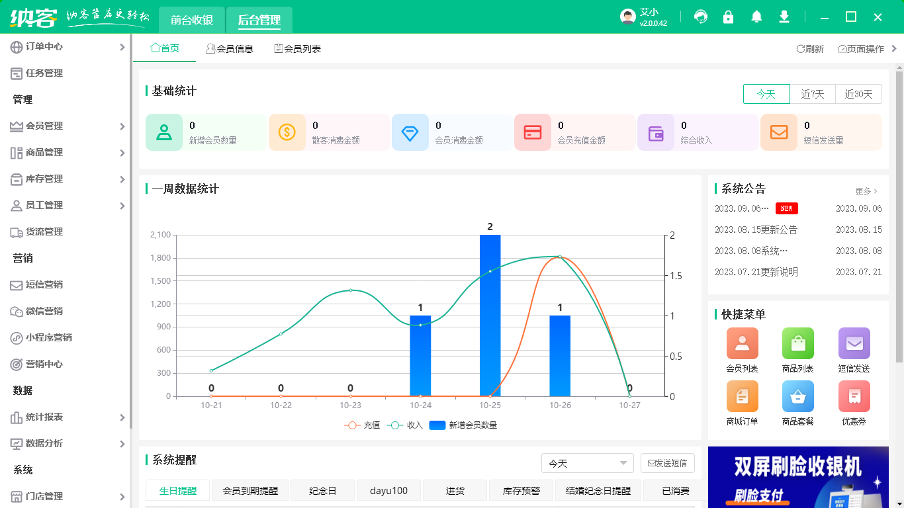The width and height of the screenshot is (904, 508).
Task: Open 货流管理 in sidebar
Action: point(65,232)
